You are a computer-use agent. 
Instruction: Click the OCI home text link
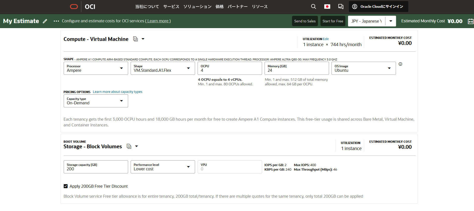(90, 7)
